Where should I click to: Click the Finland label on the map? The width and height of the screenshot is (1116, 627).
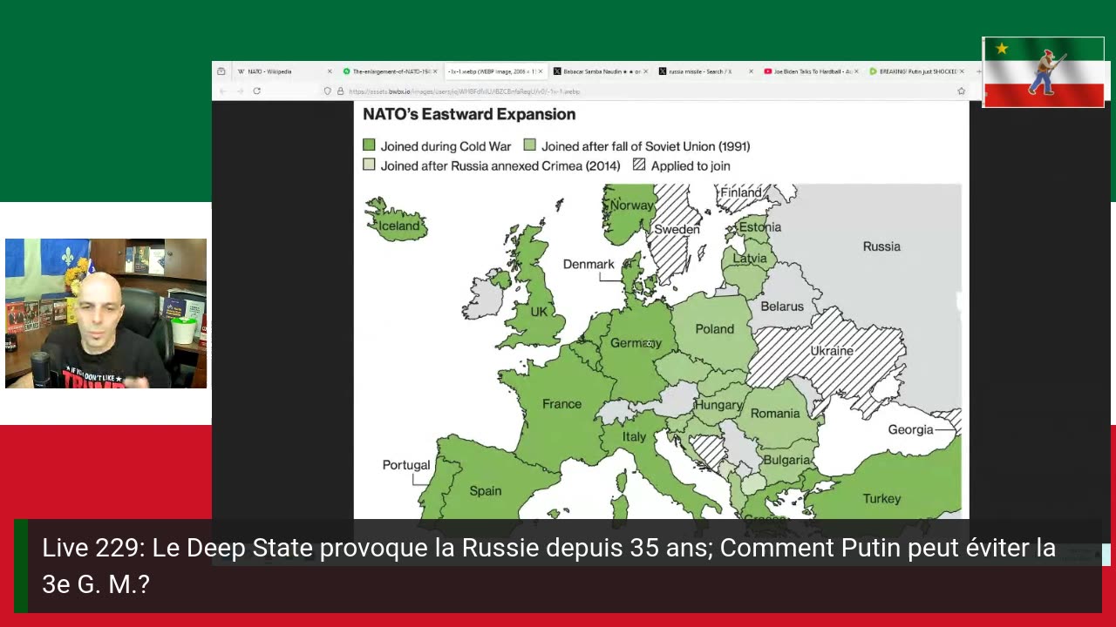(x=741, y=192)
